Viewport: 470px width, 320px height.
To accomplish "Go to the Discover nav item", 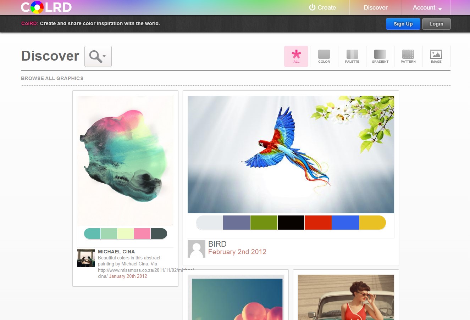I will [375, 8].
